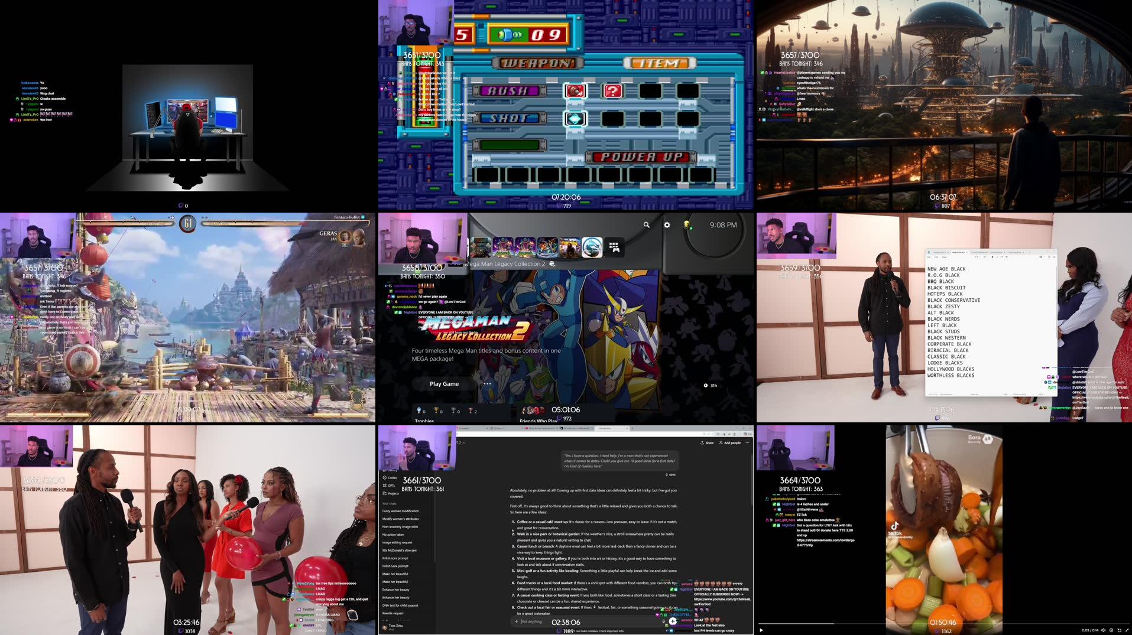1132x635 pixels.
Task: Open the Game Library grid icon
Action: click(614, 248)
